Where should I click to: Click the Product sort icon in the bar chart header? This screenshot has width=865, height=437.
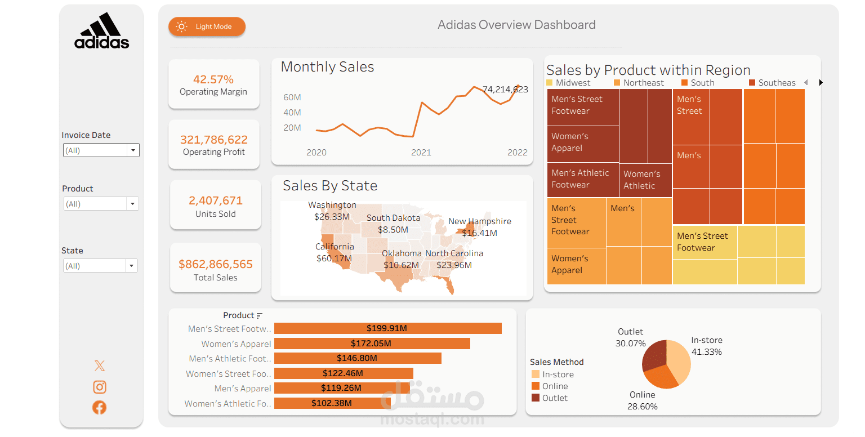(x=260, y=316)
